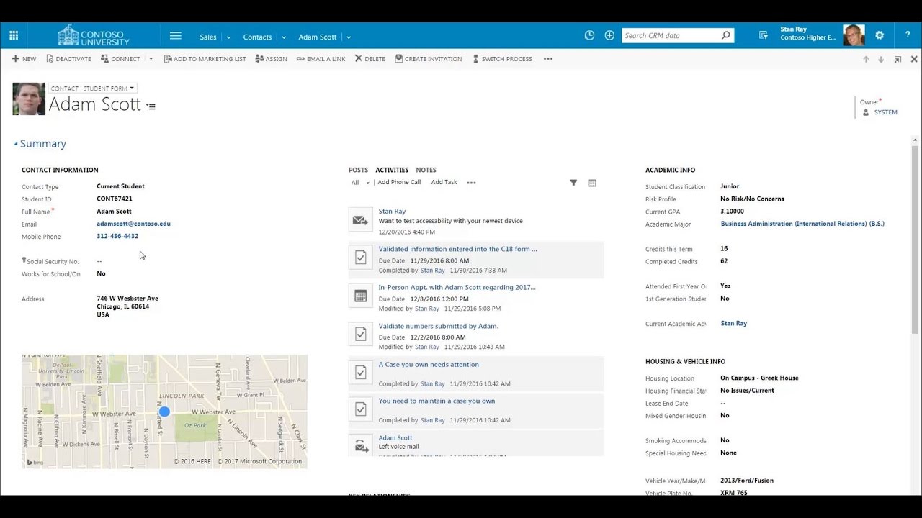Click Business Administration academic major link

click(x=802, y=224)
